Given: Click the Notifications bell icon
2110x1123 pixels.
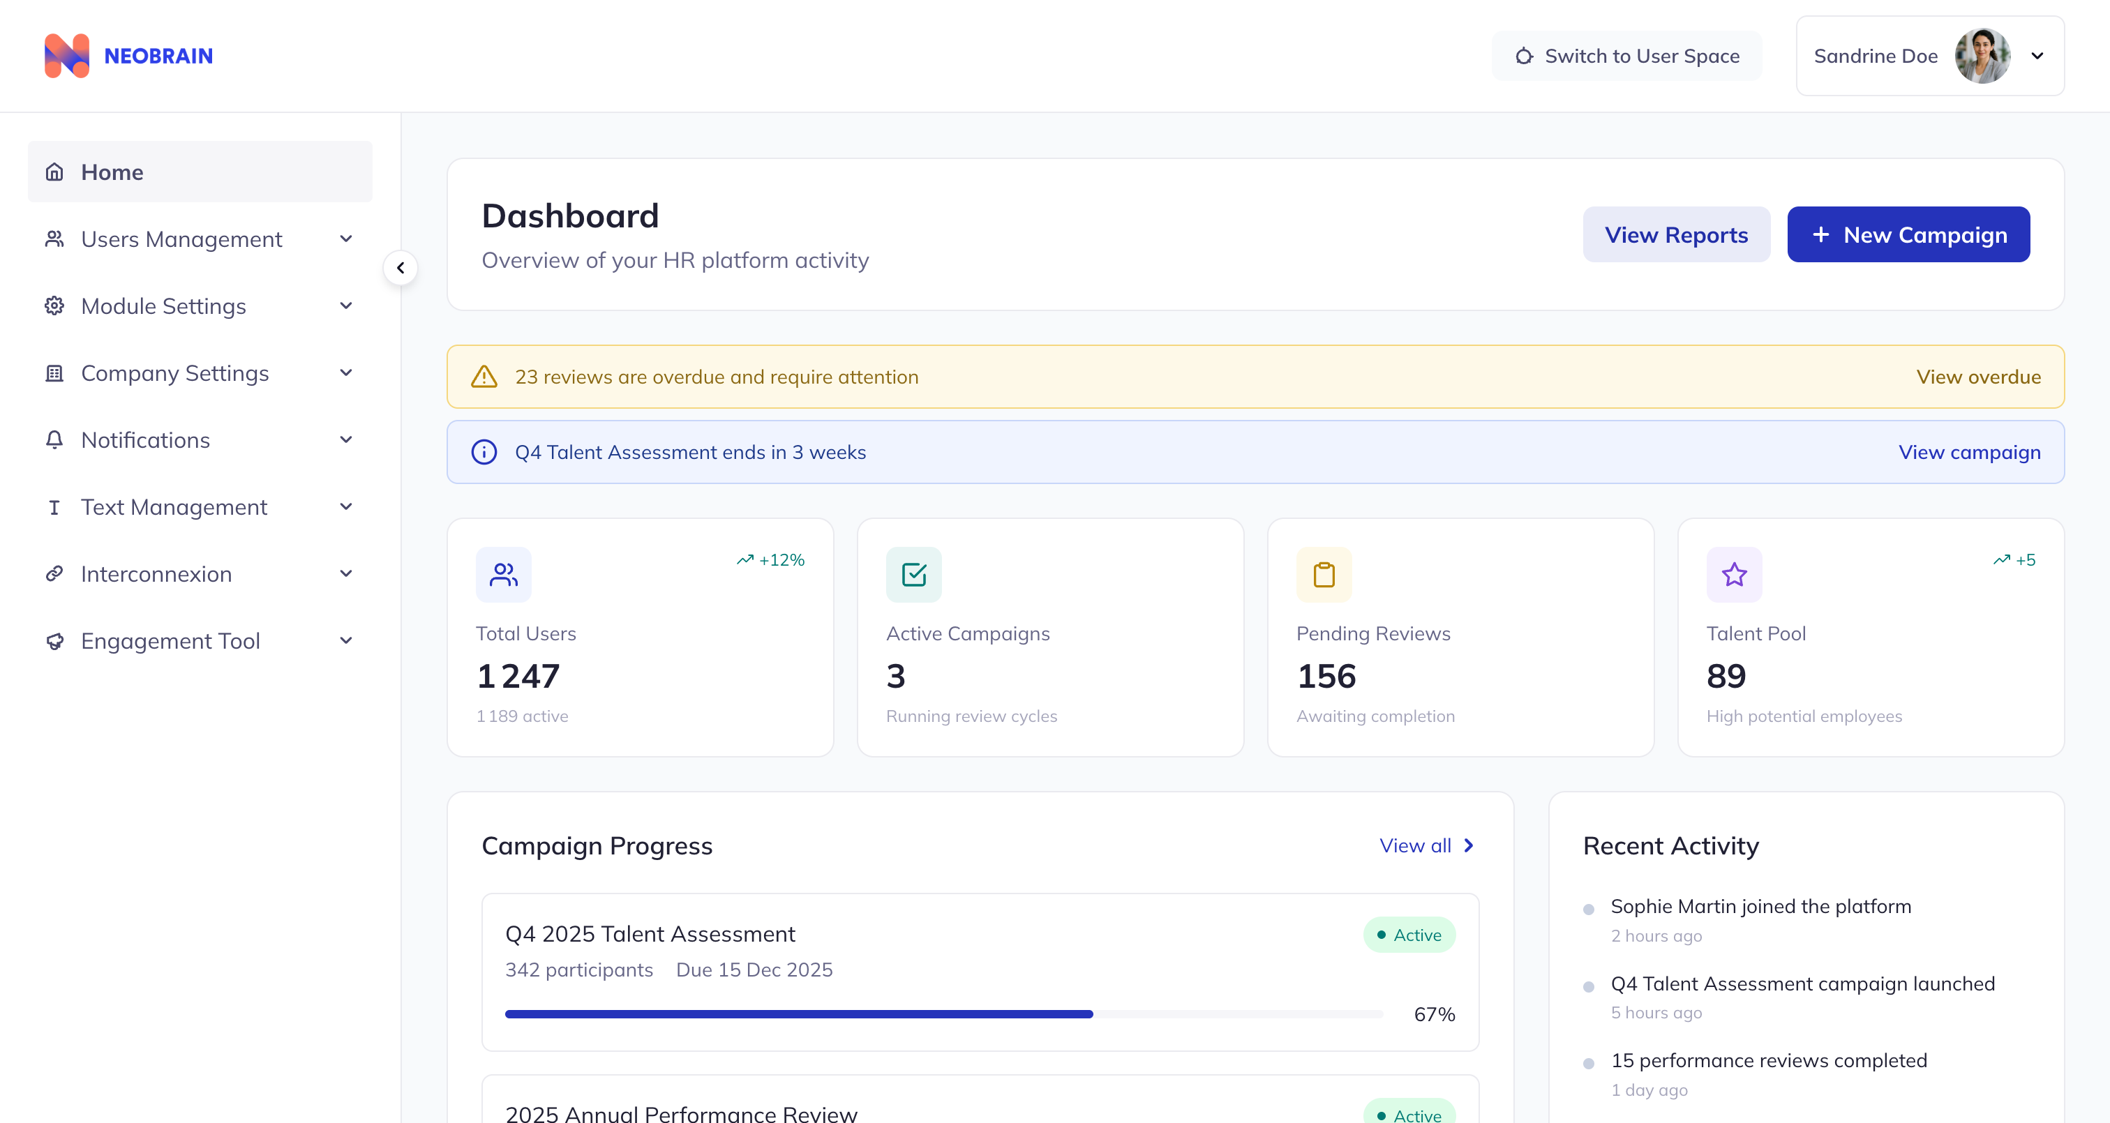Looking at the screenshot, I should point(54,440).
